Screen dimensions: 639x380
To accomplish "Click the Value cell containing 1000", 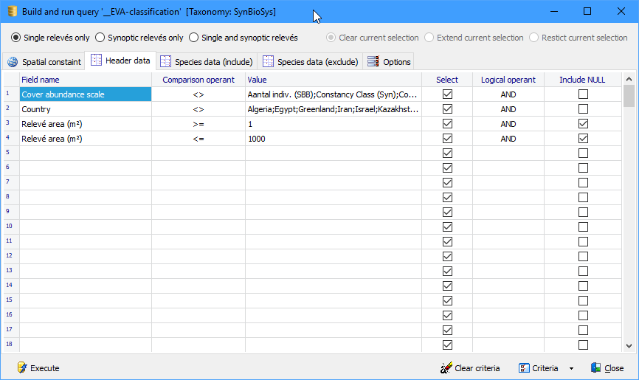I will [x=332, y=139].
